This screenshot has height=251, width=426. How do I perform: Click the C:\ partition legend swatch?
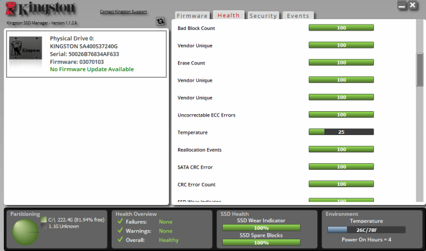44,219
